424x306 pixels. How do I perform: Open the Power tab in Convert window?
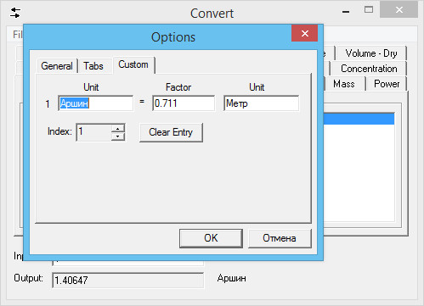click(387, 84)
